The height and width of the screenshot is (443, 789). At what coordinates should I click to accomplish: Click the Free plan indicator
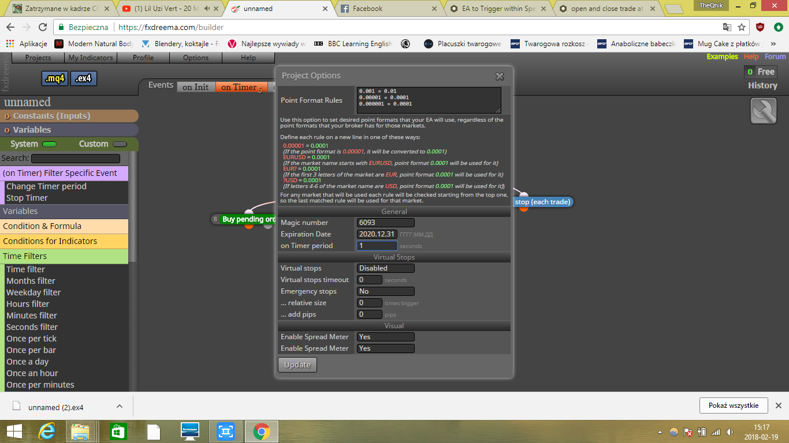tap(760, 72)
